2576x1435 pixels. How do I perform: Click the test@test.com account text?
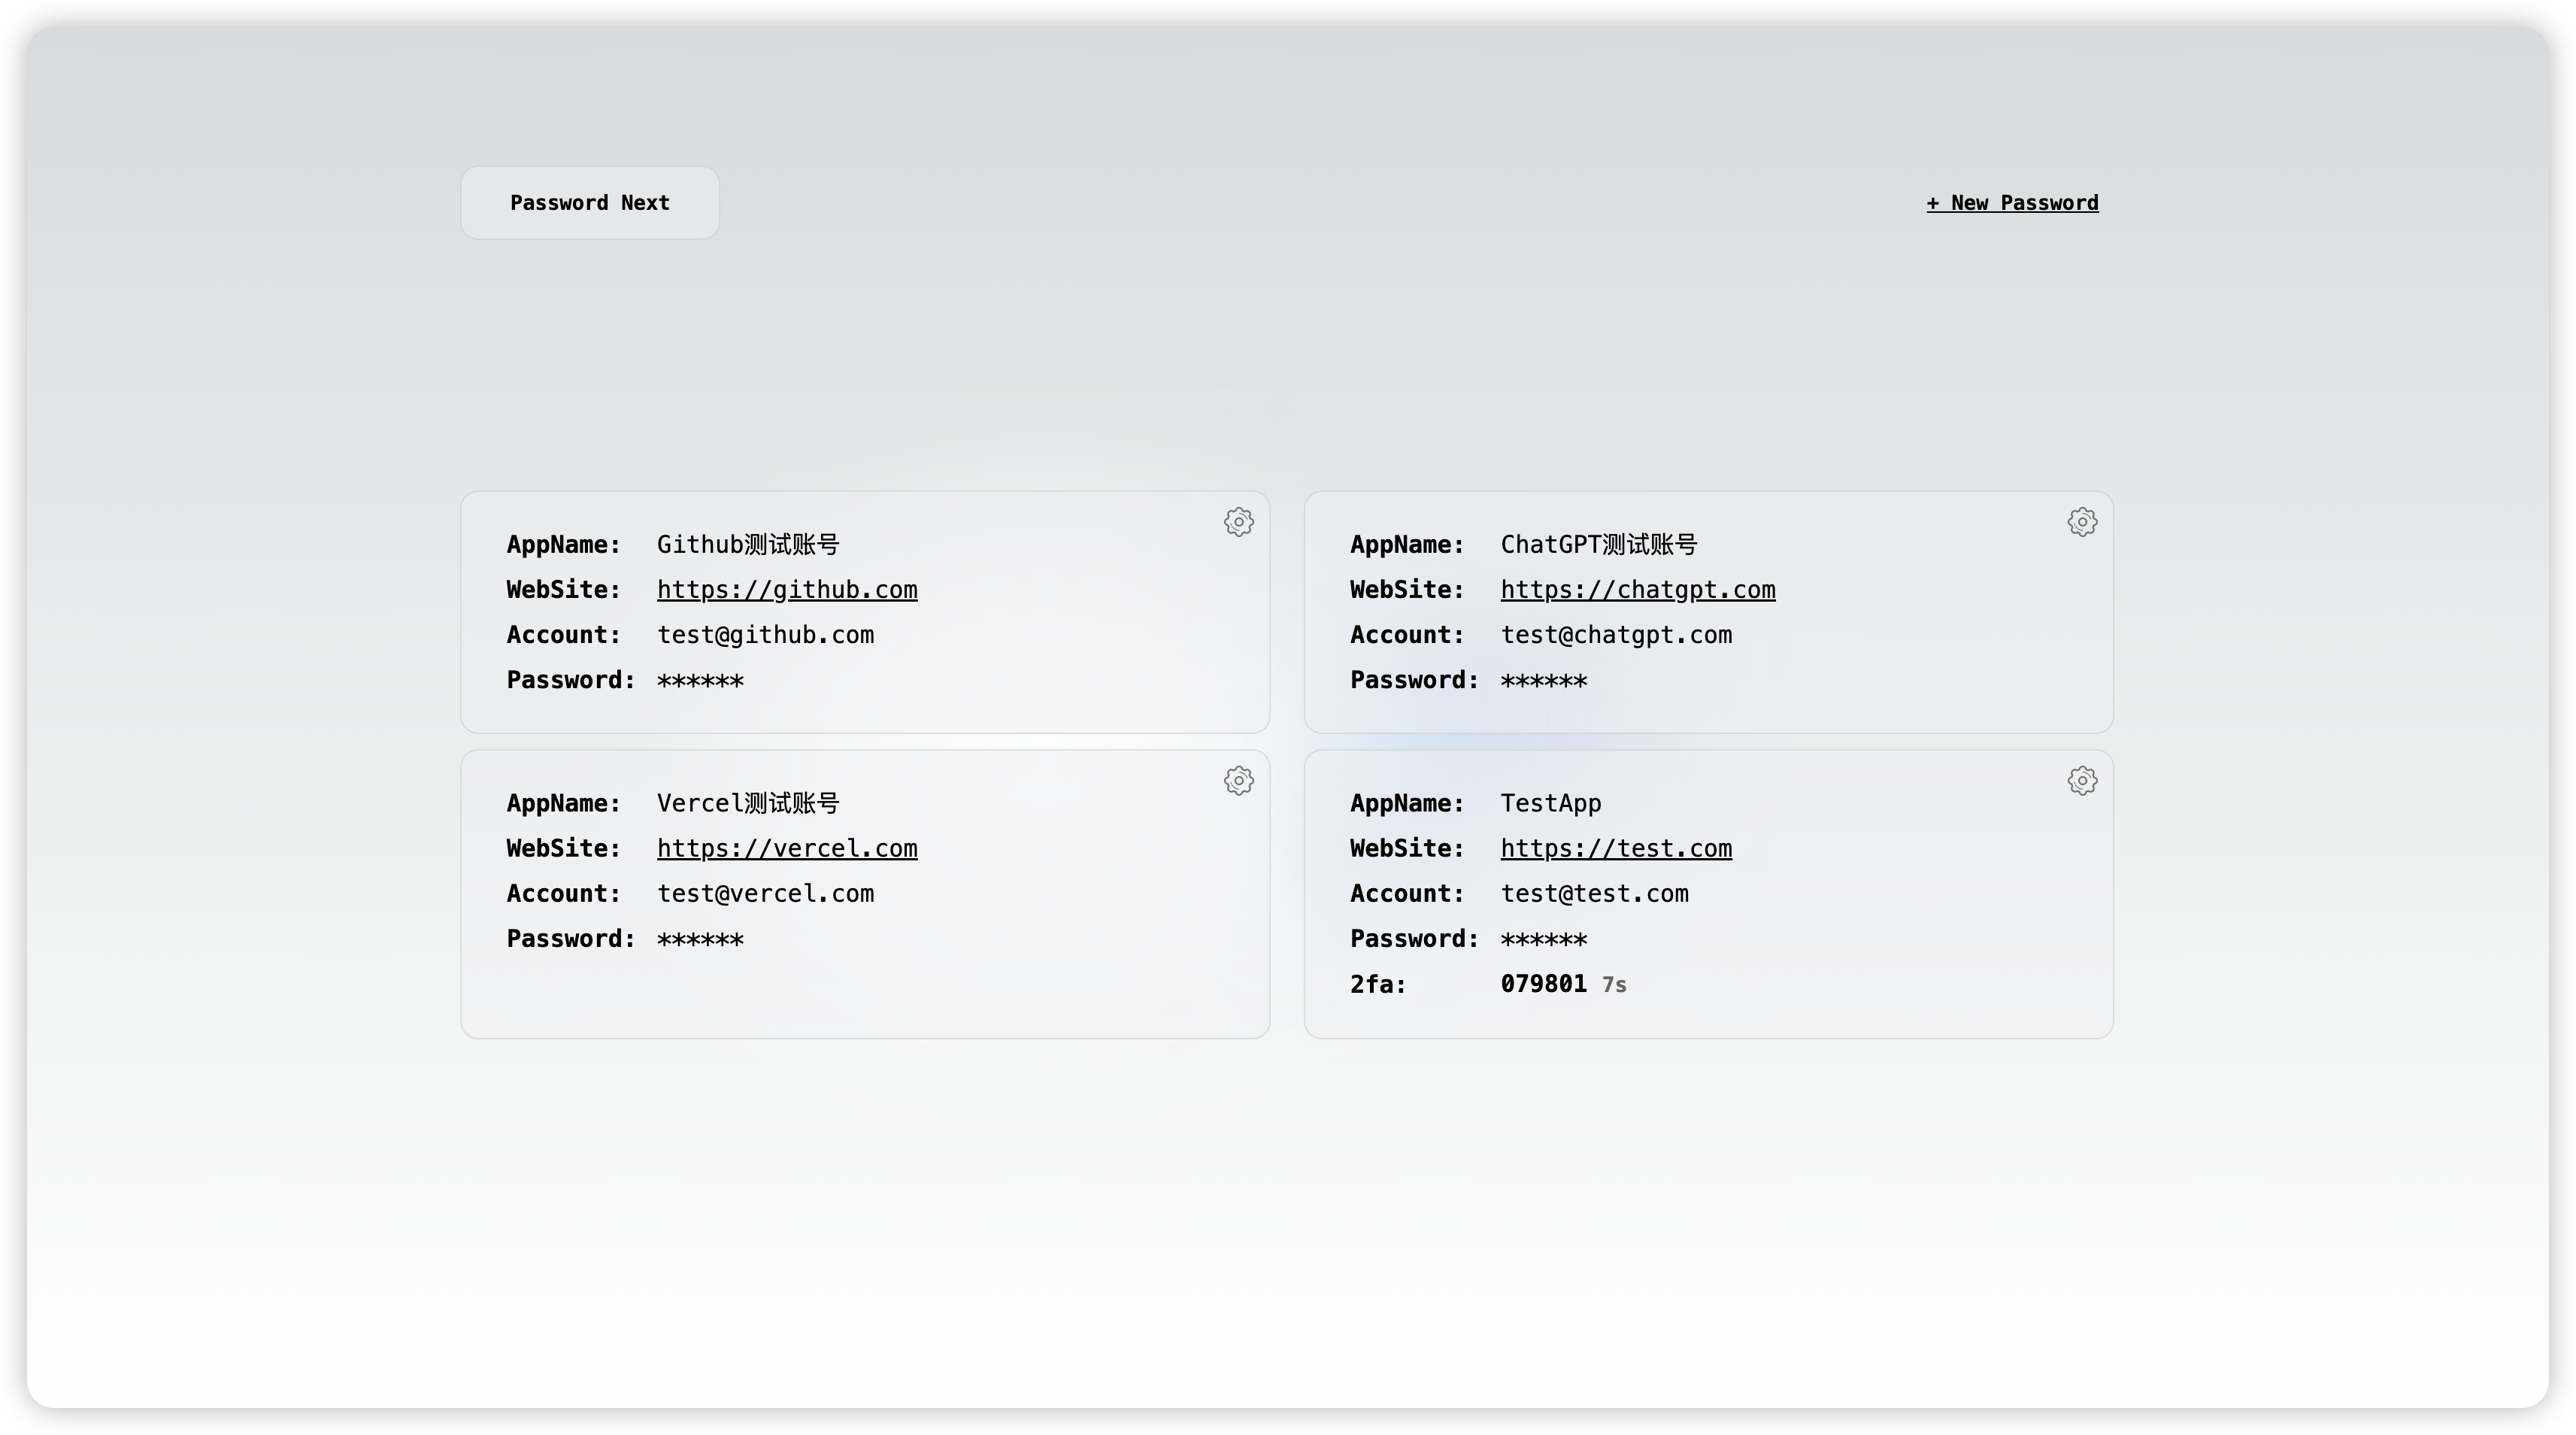(1594, 894)
